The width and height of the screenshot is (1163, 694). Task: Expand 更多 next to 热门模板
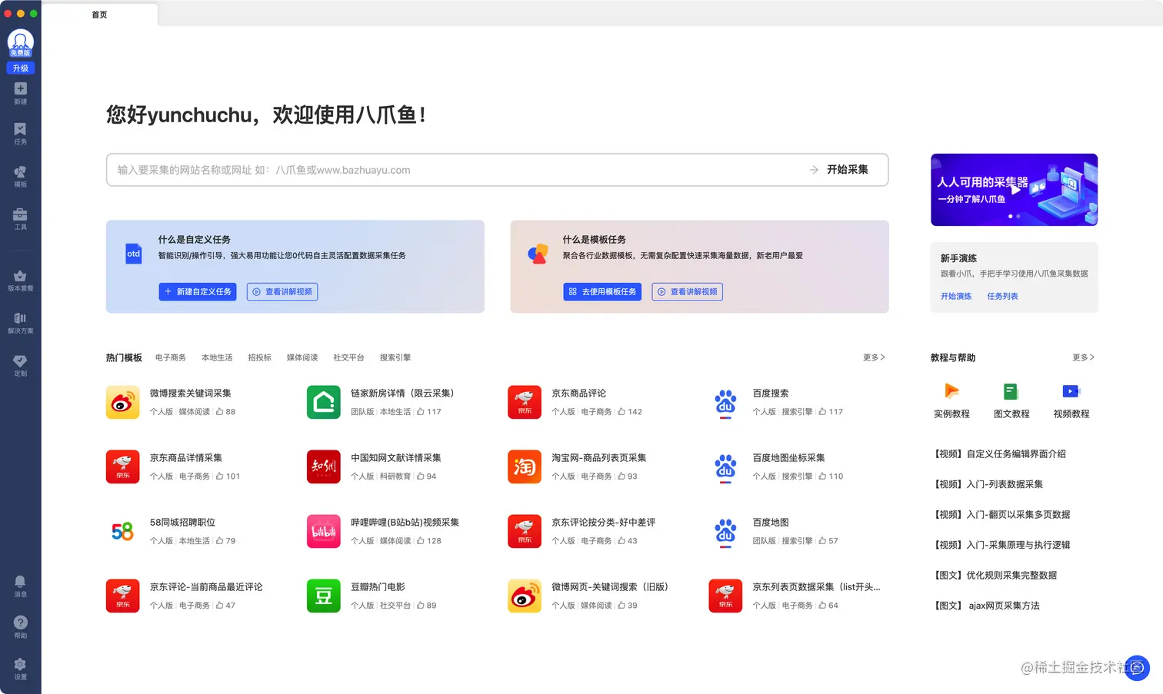point(874,357)
